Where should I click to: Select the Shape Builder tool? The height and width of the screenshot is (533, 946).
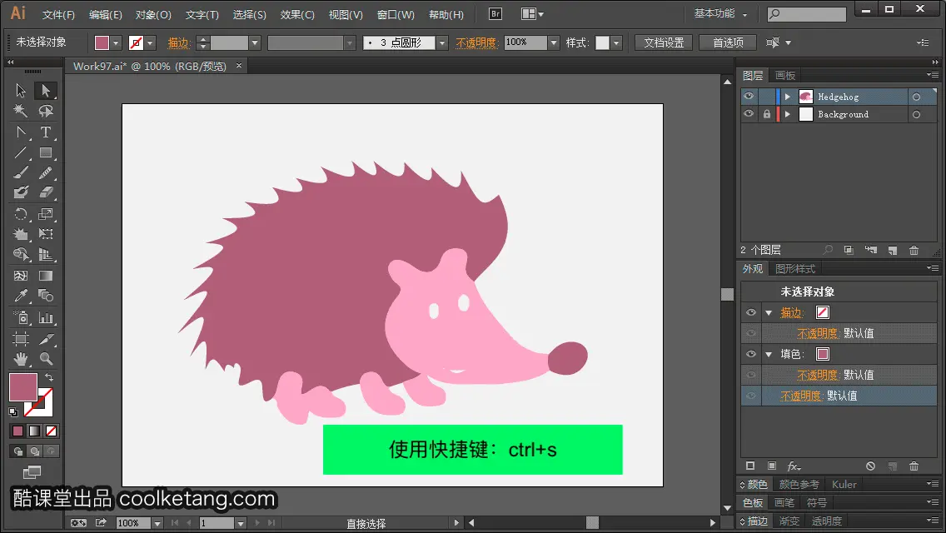(x=21, y=254)
